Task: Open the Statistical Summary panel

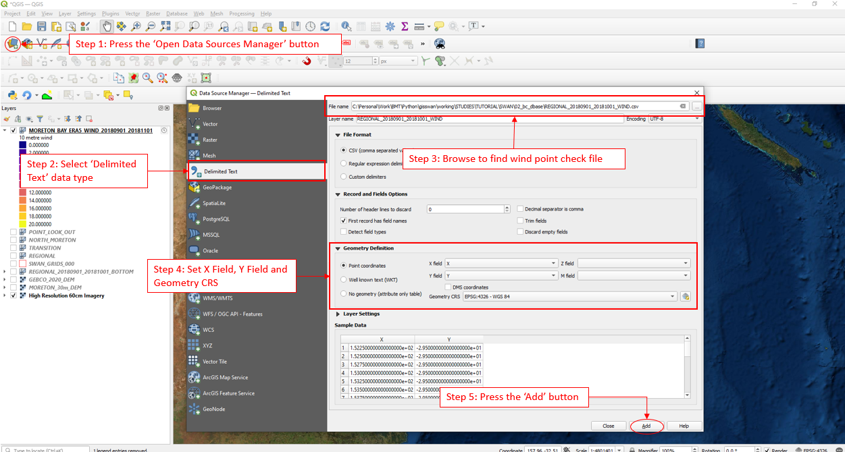Action: pyautogui.click(x=403, y=26)
